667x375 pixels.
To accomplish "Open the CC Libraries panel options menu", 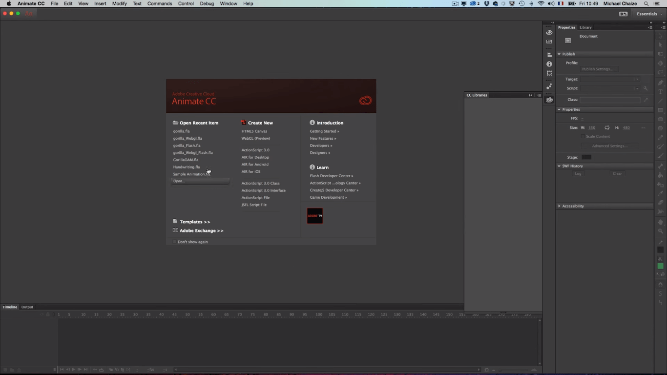I will (539, 95).
